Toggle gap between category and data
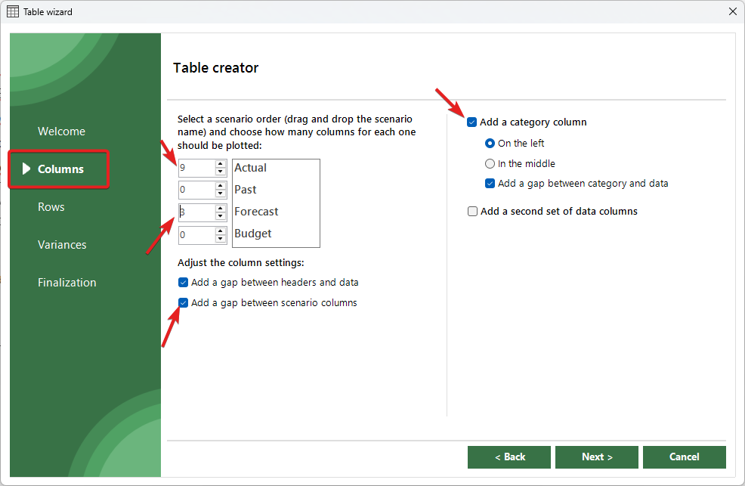 490,184
